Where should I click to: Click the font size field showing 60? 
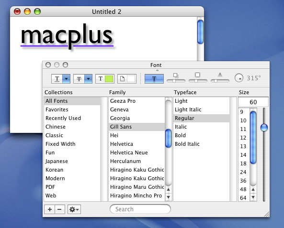[253, 102]
